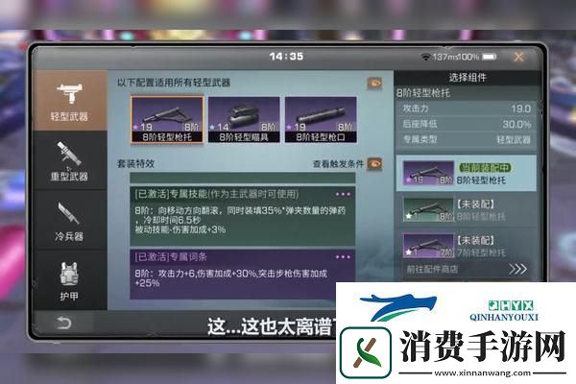Click the accessory shop chevron arrows

tap(517, 270)
